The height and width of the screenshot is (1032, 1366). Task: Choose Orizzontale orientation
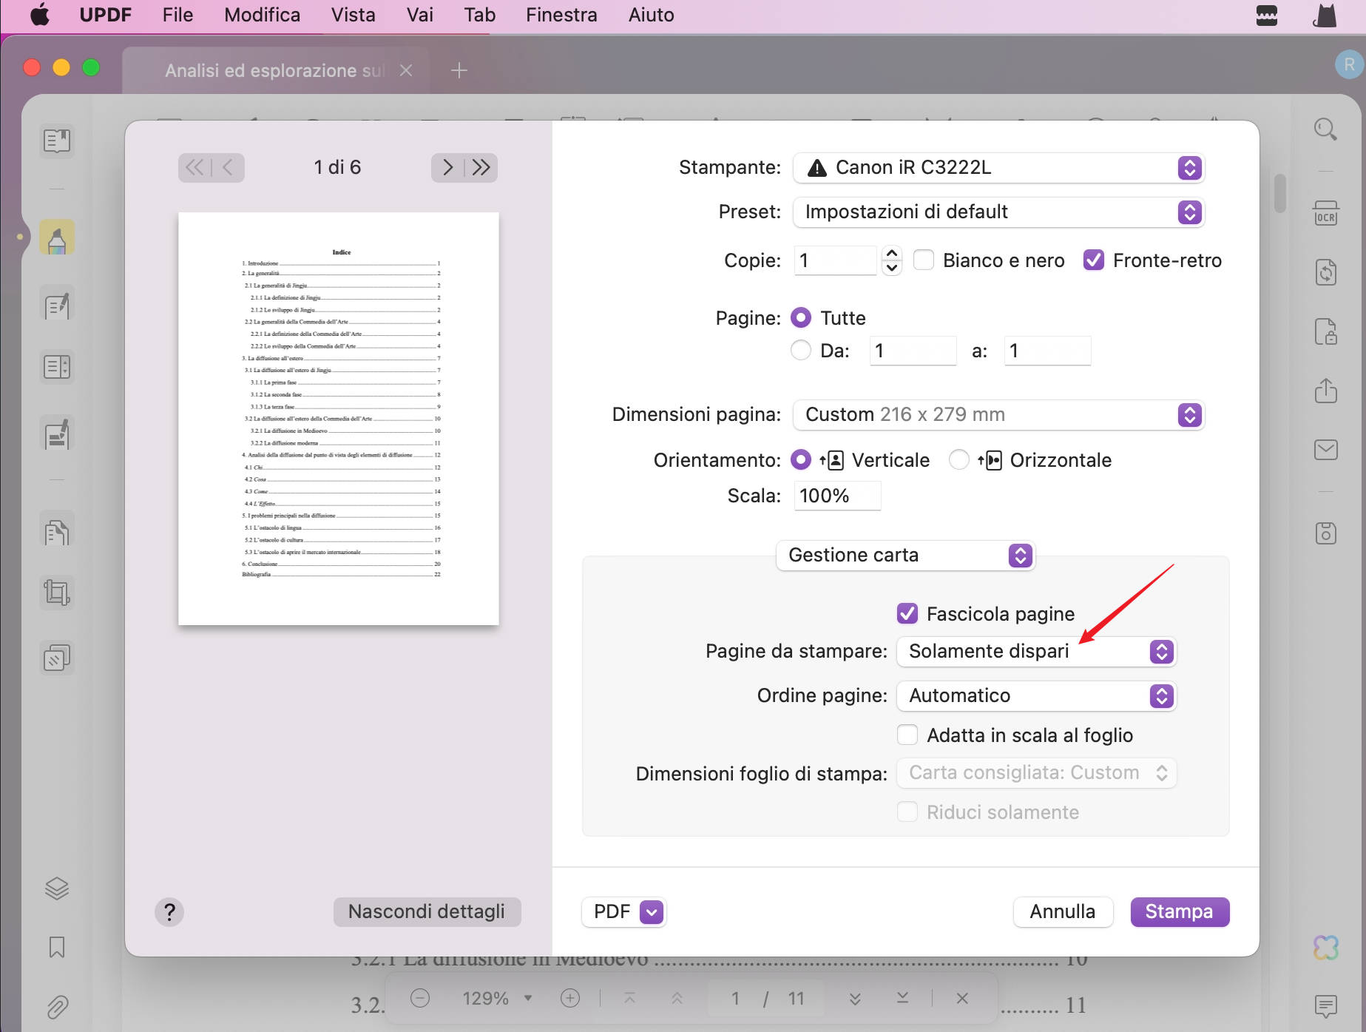click(x=959, y=460)
